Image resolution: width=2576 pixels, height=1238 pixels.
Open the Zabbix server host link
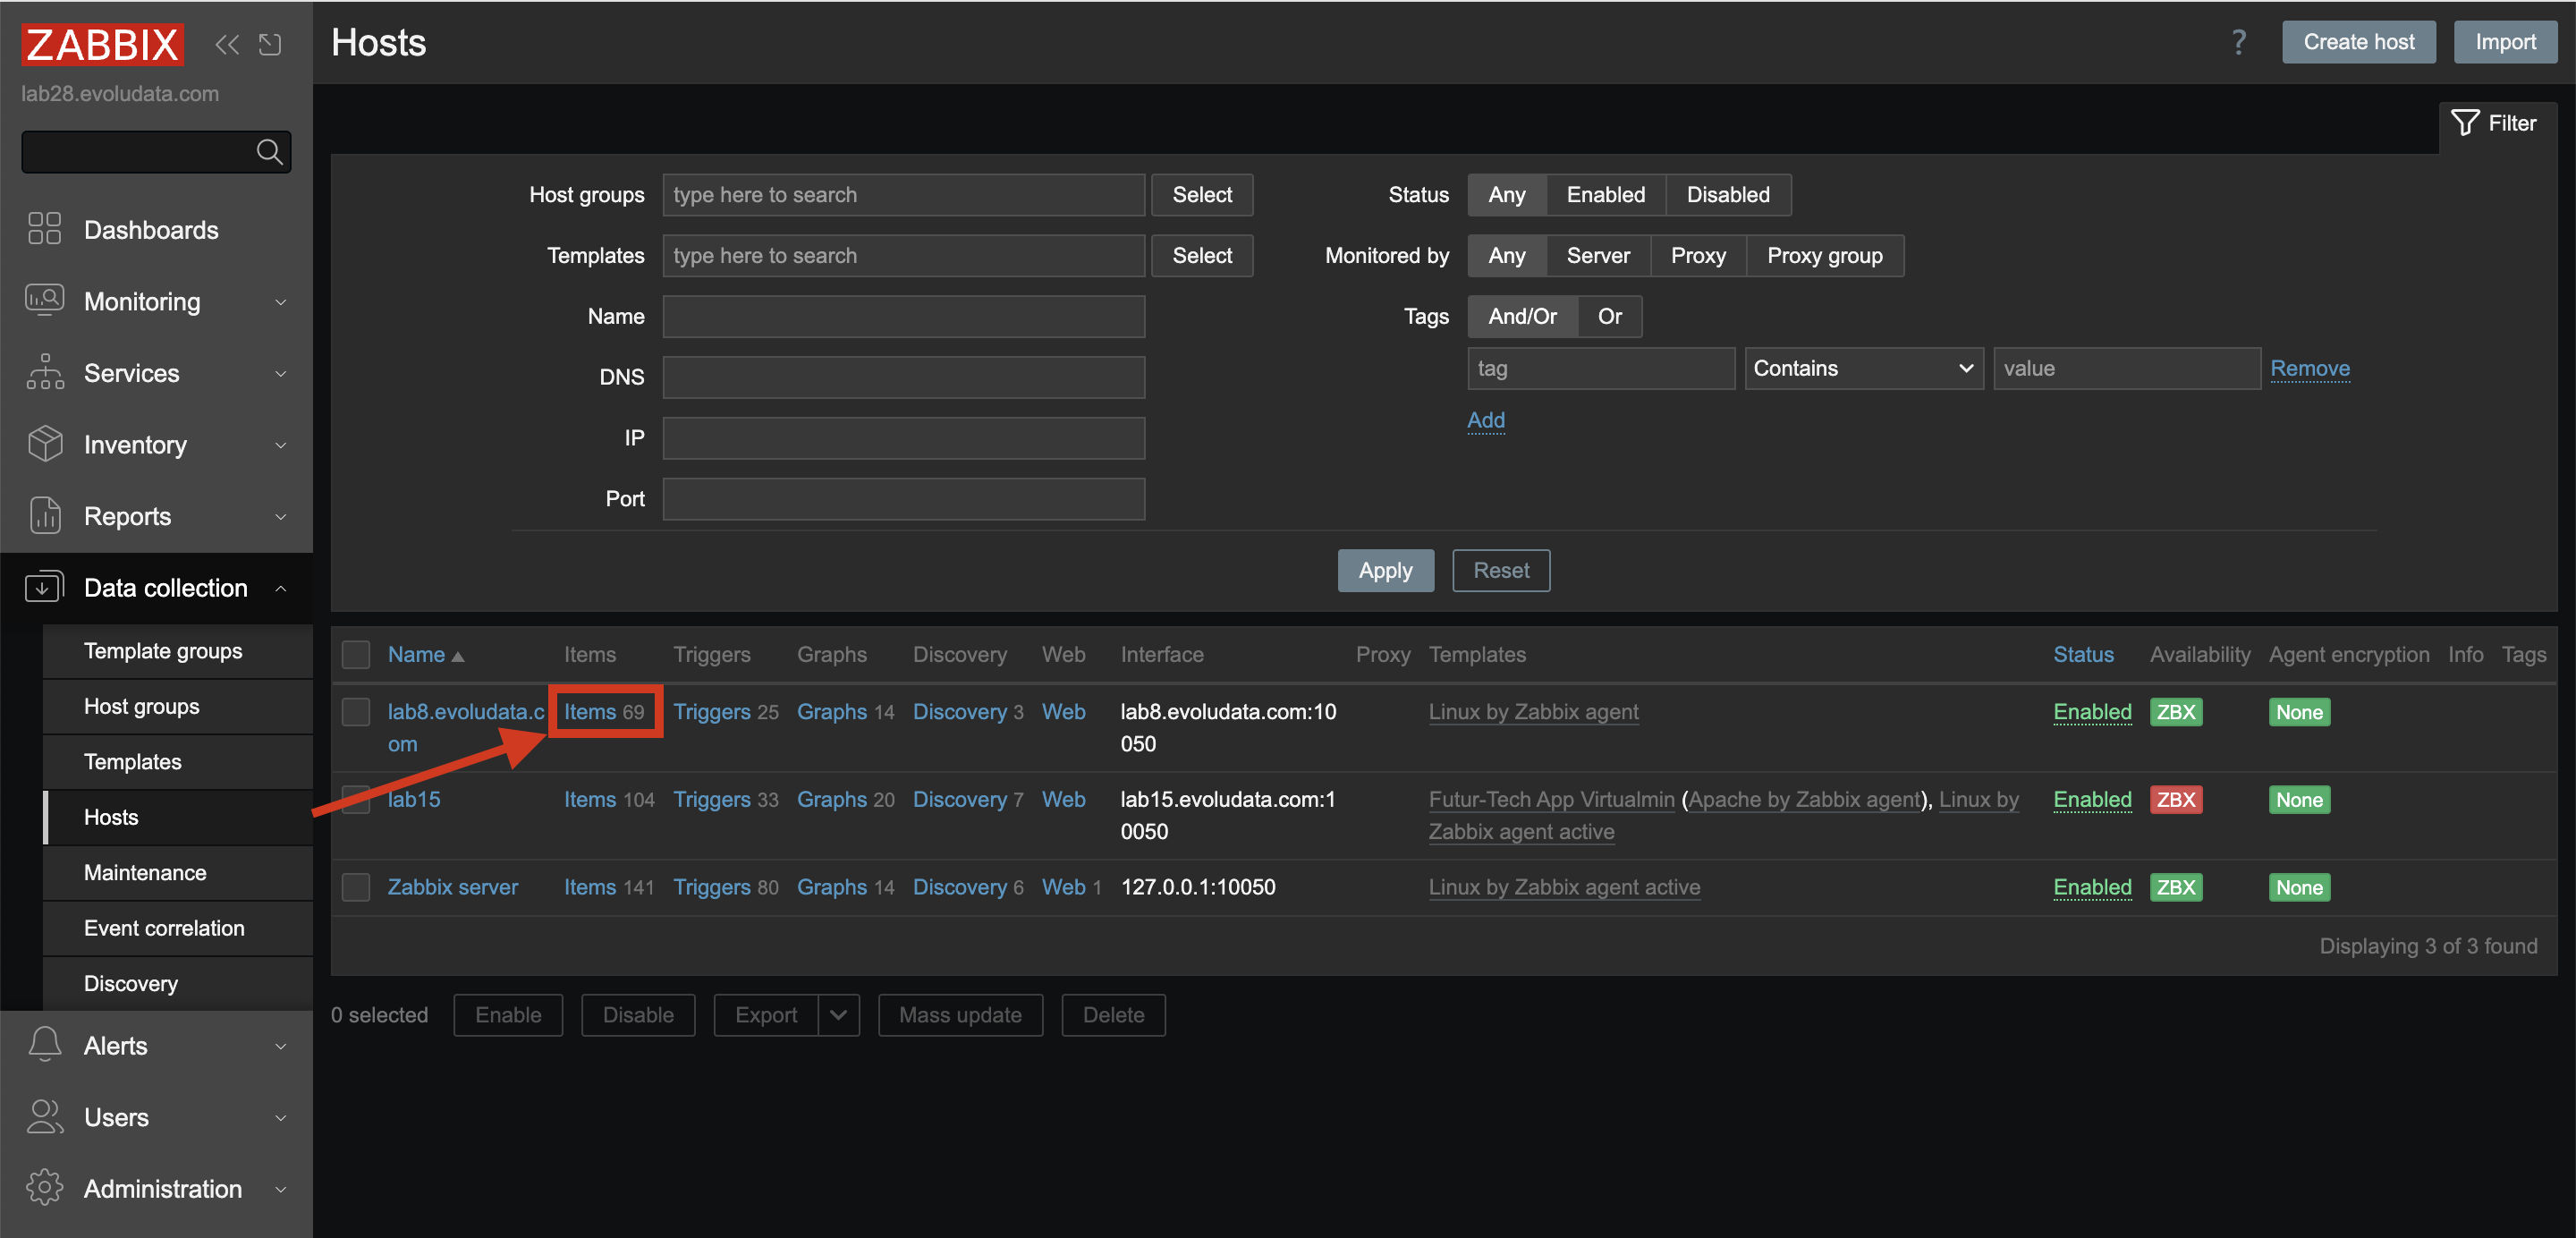click(452, 887)
